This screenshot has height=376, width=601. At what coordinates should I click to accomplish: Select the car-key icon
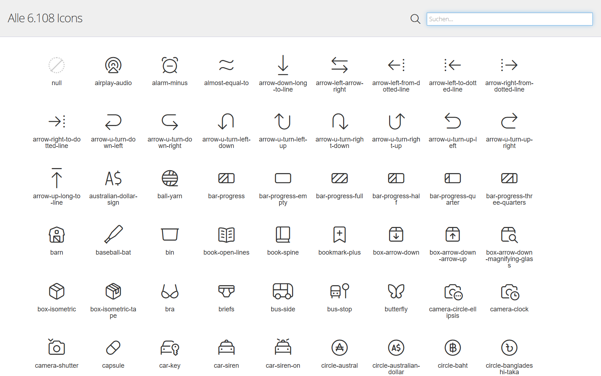170,348
